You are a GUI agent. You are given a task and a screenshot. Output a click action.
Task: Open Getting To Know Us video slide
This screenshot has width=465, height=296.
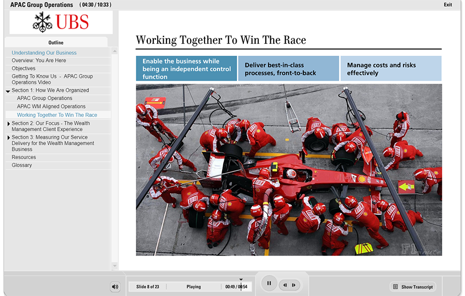pyautogui.click(x=52, y=79)
